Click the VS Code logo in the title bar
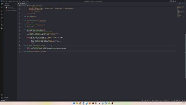 click(1, 1)
